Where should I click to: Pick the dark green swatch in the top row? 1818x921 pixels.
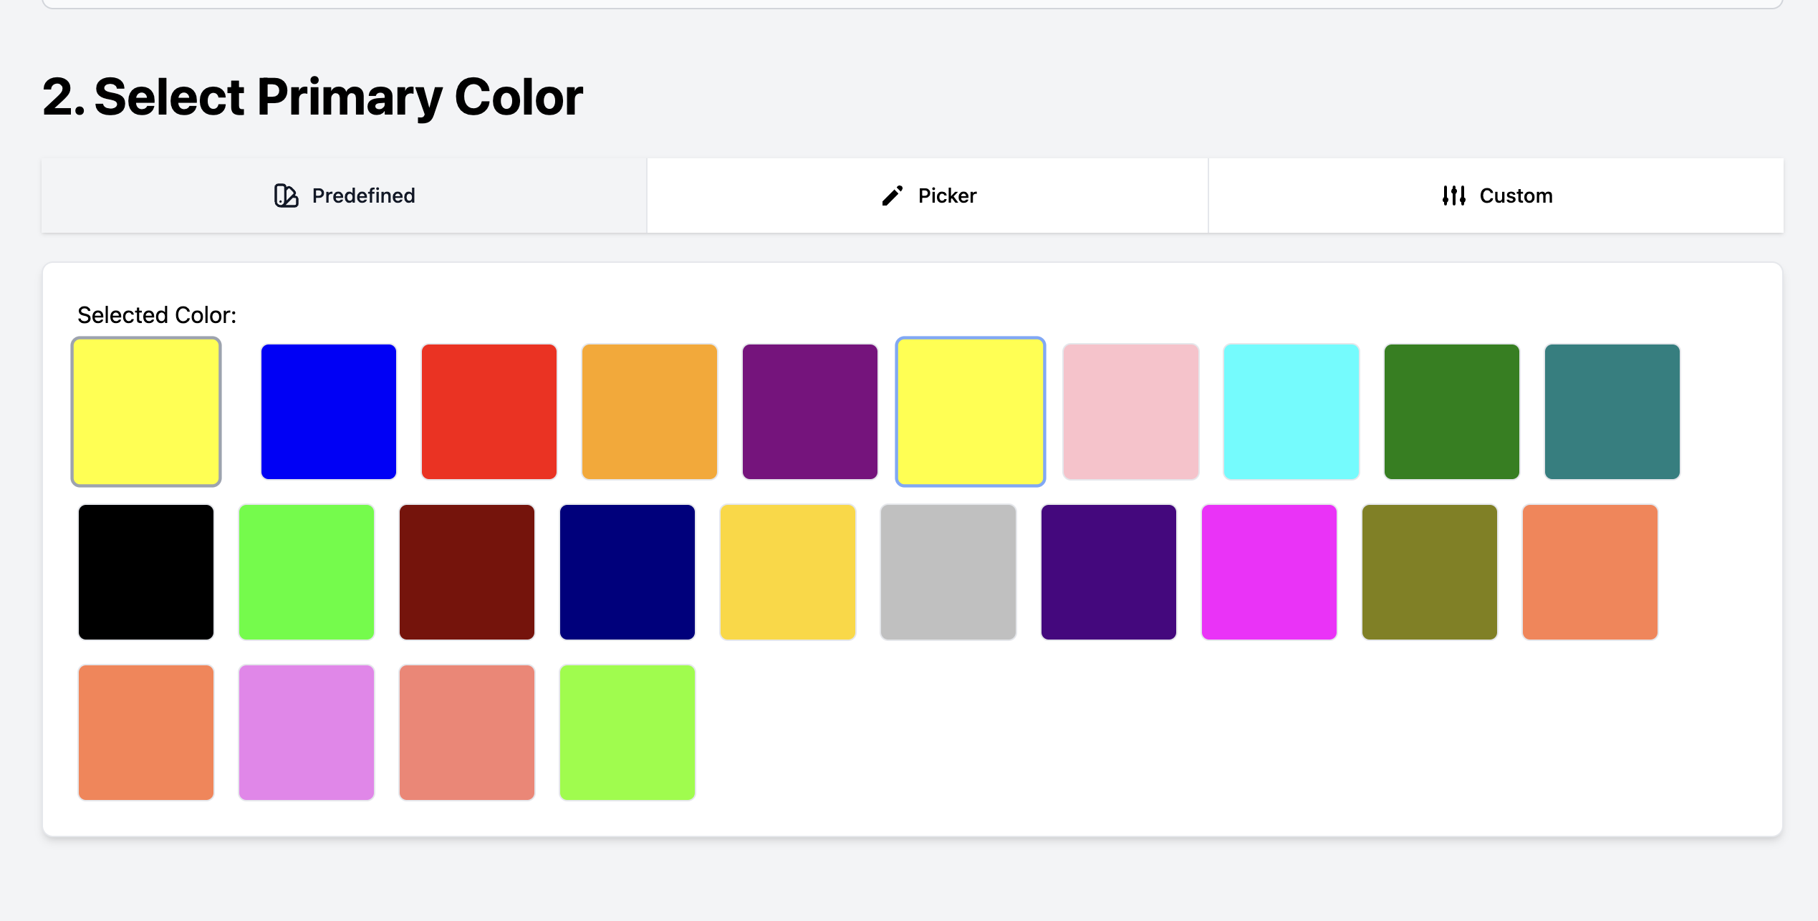click(x=1452, y=412)
